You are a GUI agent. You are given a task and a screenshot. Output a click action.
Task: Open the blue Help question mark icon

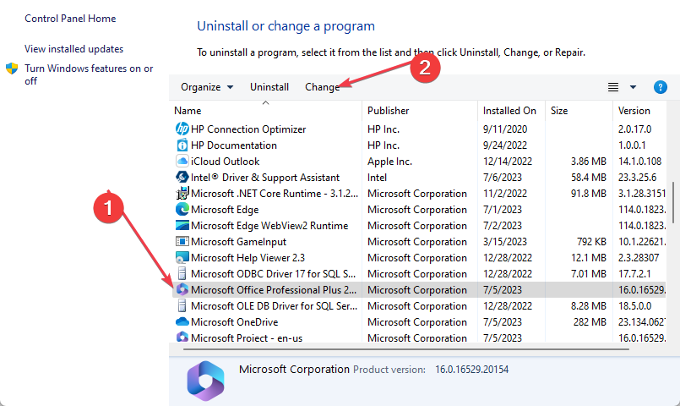(x=660, y=87)
